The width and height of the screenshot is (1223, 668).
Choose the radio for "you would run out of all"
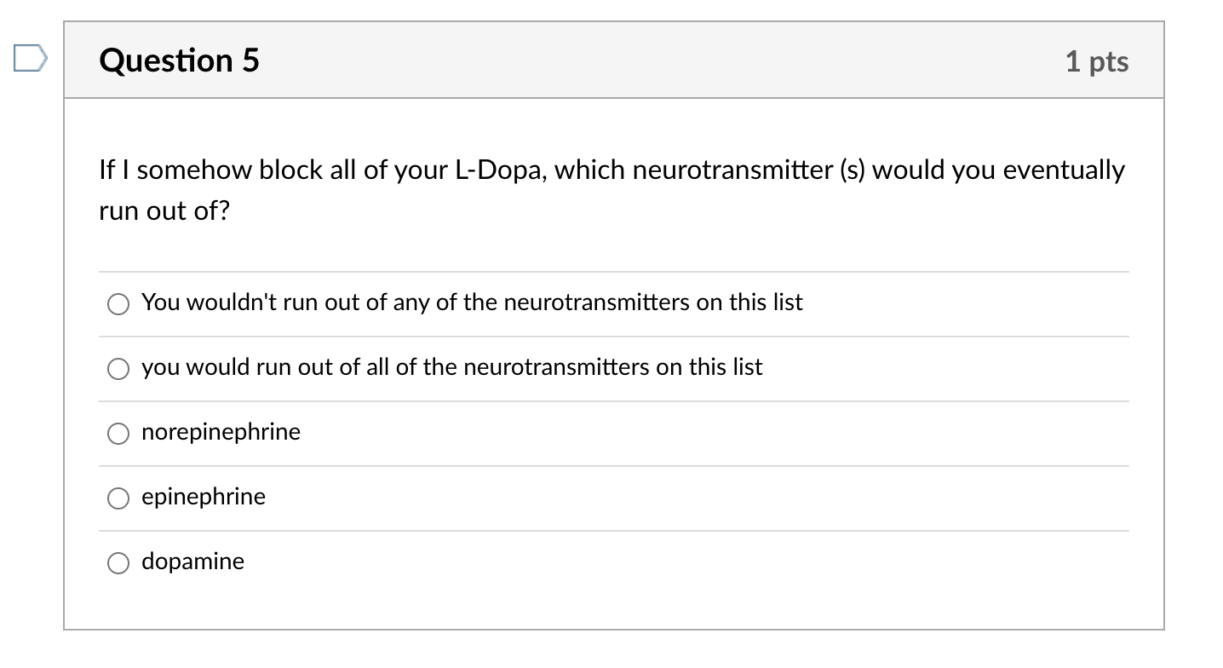(118, 368)
